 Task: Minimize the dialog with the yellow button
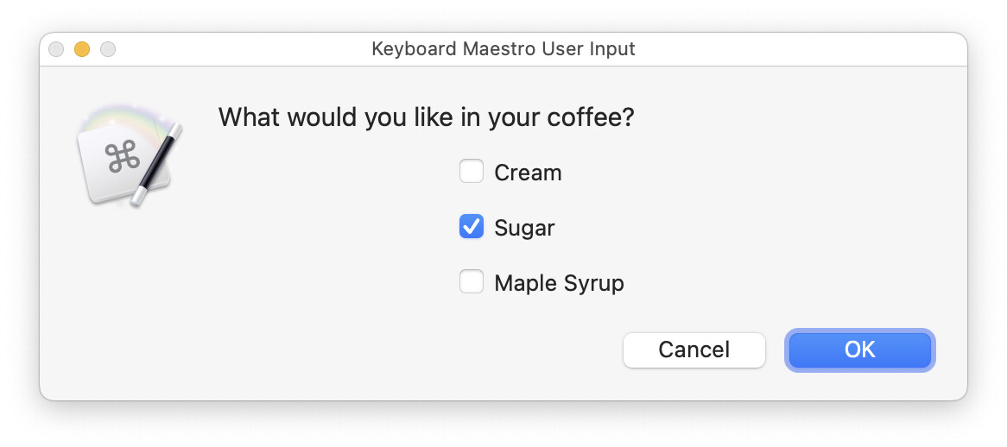pos(82,49)
